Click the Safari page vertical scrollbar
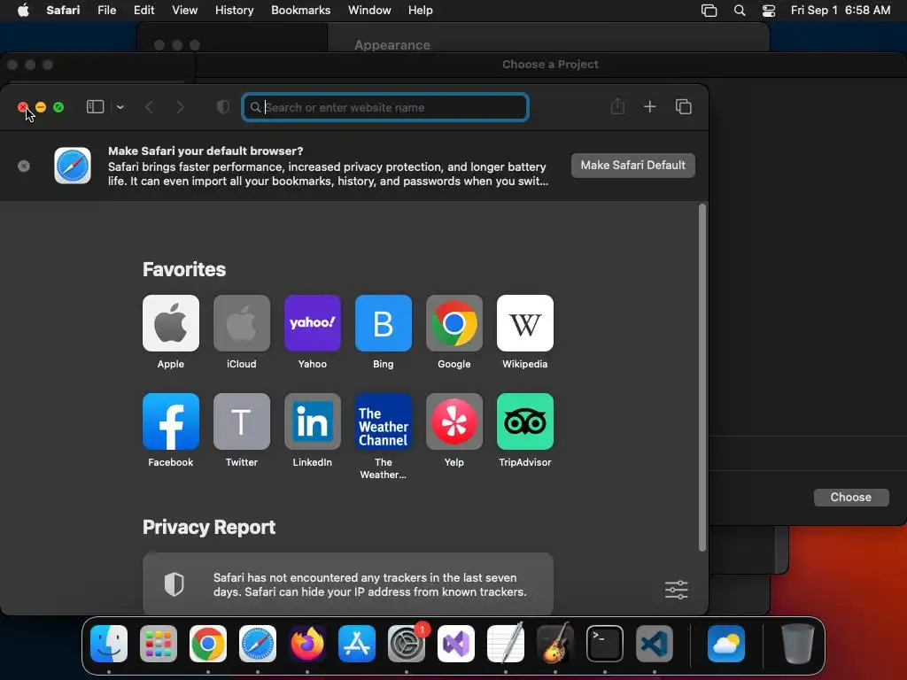907x680 pixels. [702, 377]
